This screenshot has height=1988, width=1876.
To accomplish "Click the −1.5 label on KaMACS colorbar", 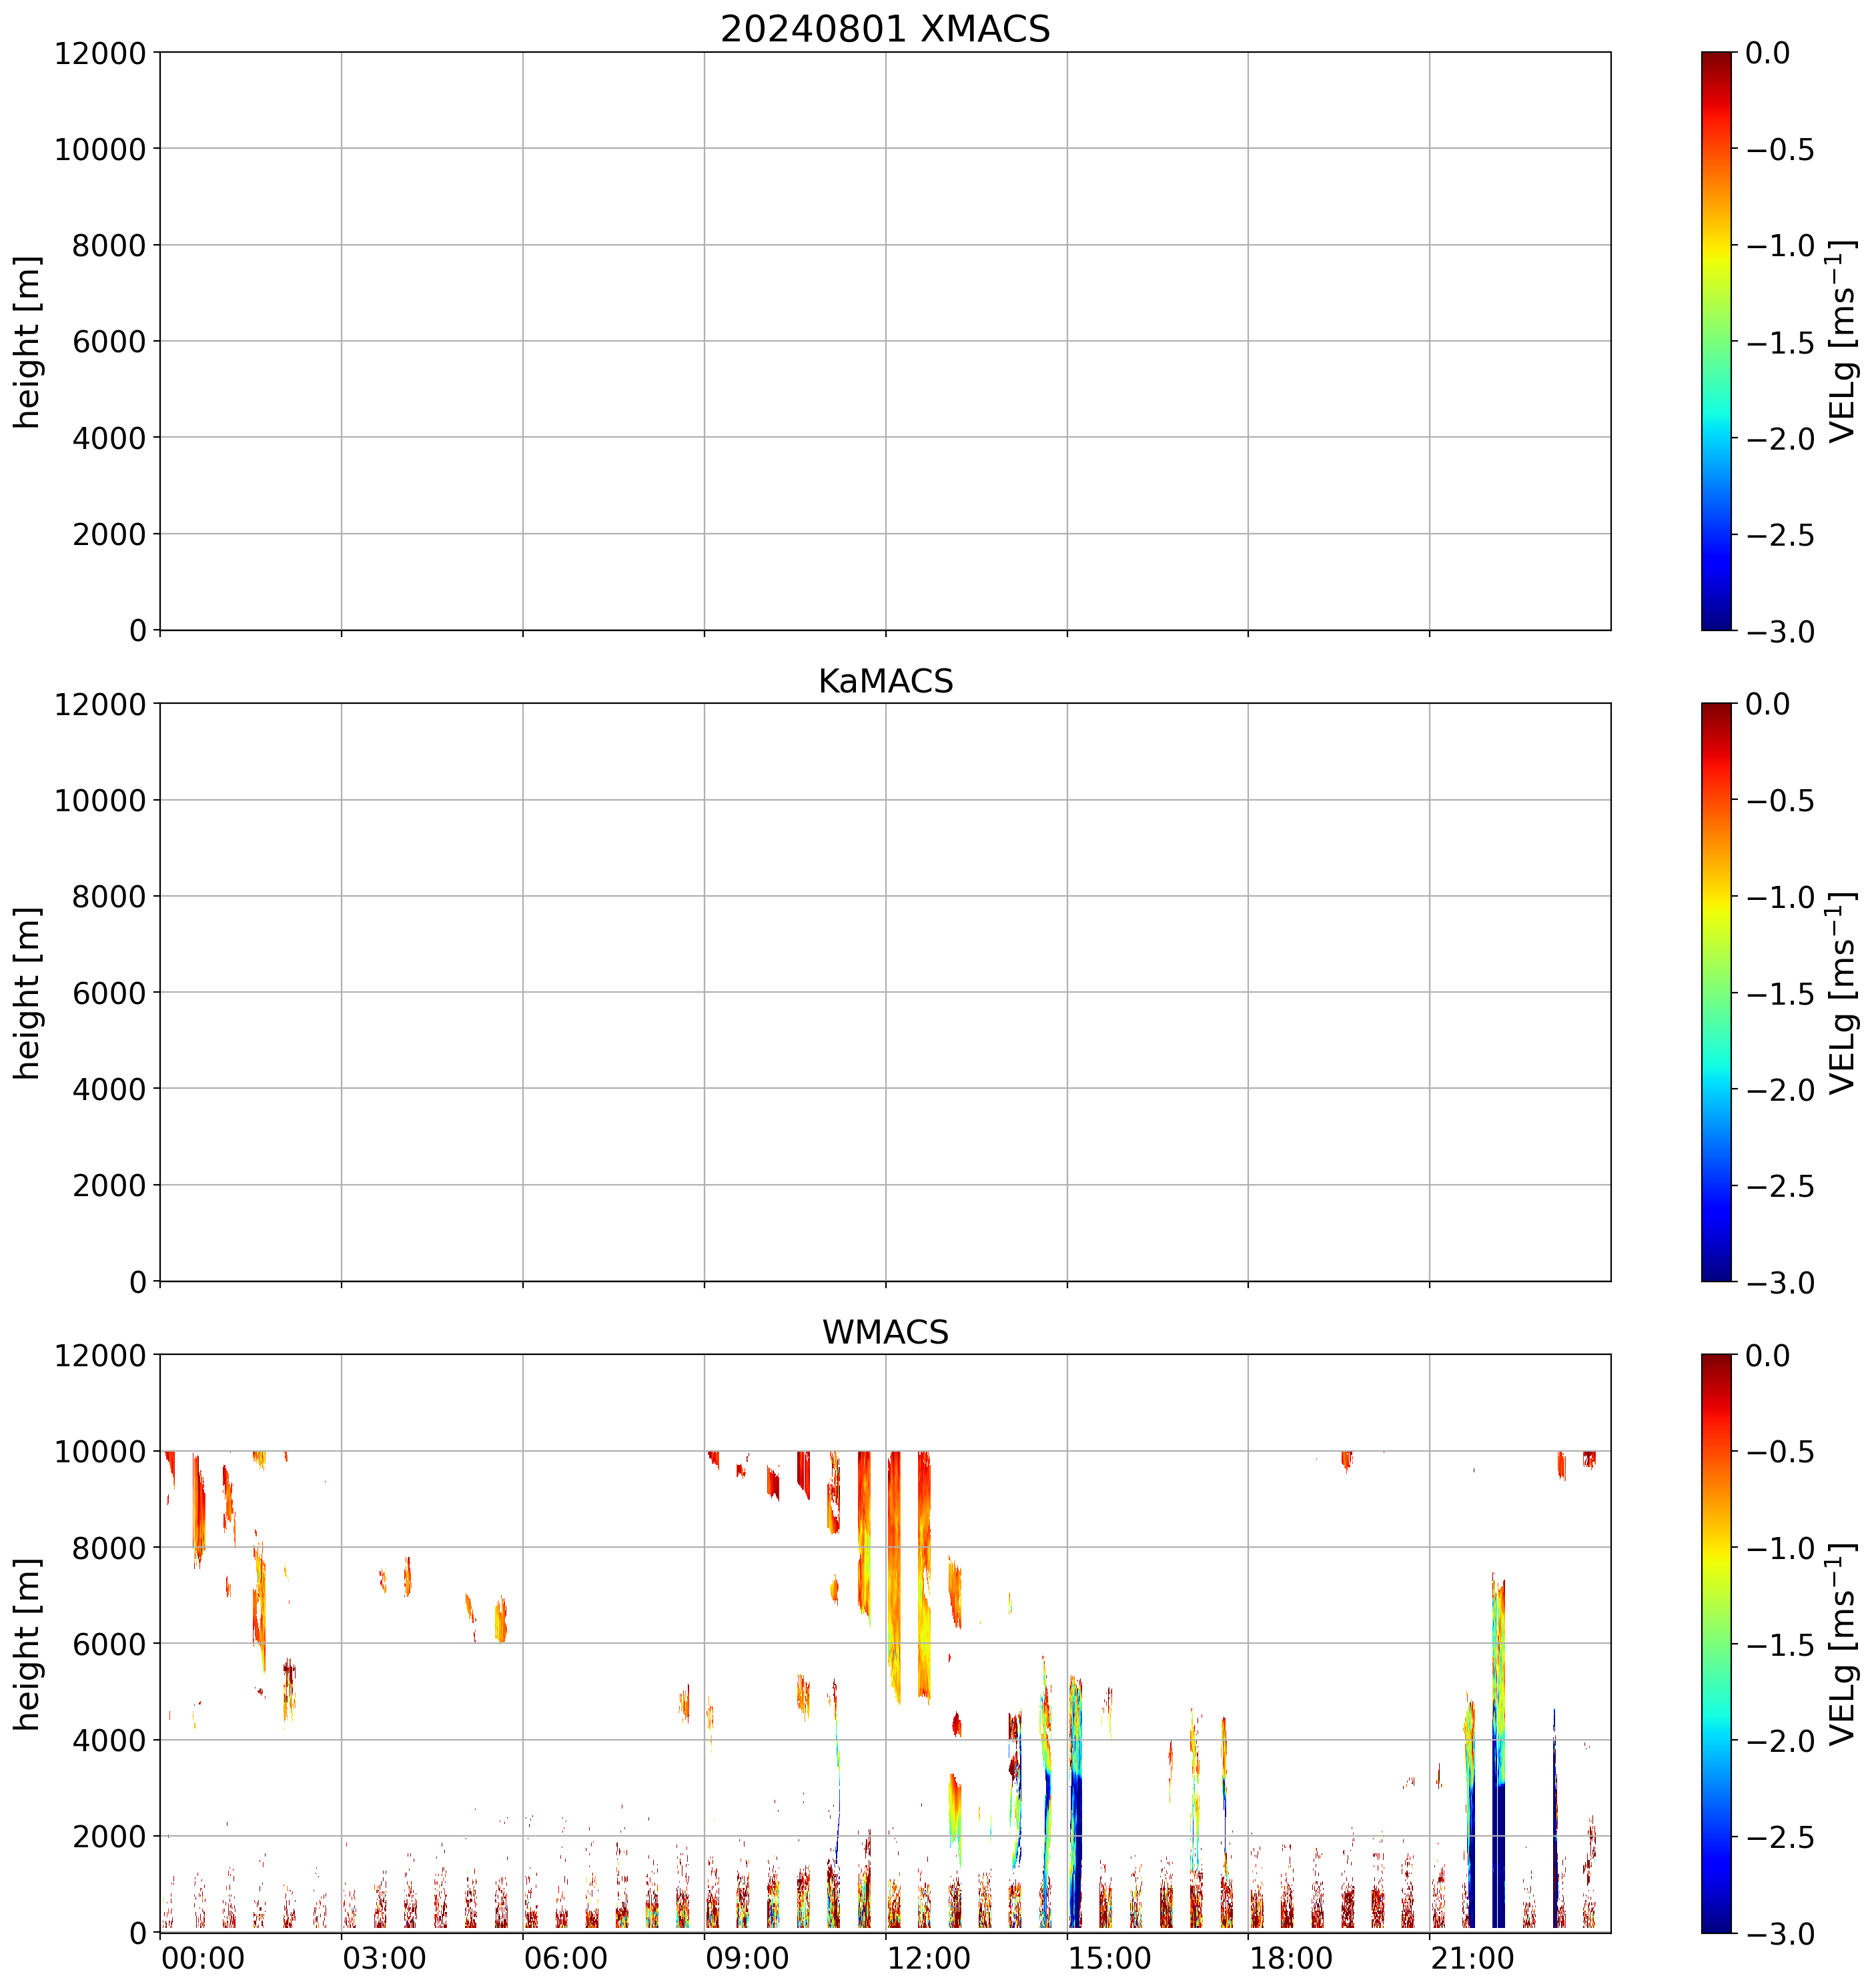I will click(x=1780, y=994).
